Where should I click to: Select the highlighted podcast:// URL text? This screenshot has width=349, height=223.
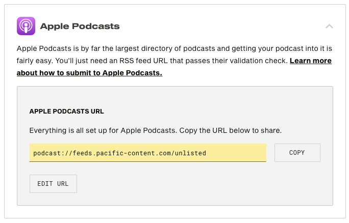coord(119,153)
